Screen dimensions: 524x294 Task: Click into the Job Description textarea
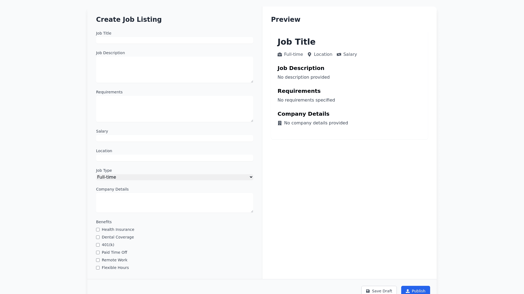[175, 70]
